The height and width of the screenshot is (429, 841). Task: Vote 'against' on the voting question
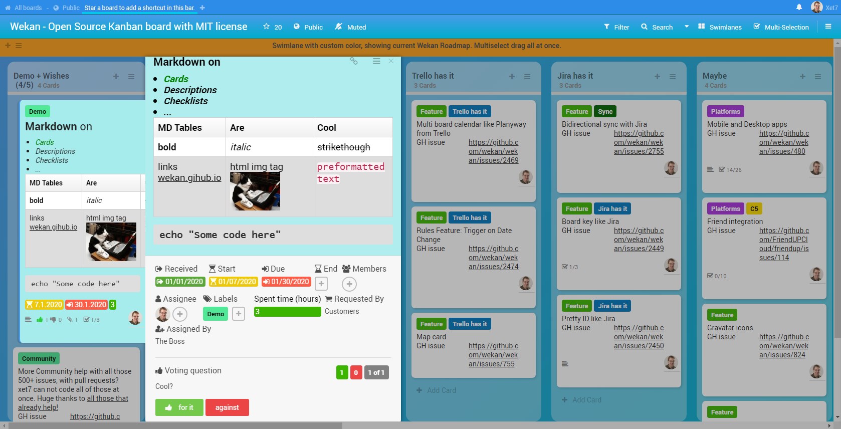tap(227, 407)
